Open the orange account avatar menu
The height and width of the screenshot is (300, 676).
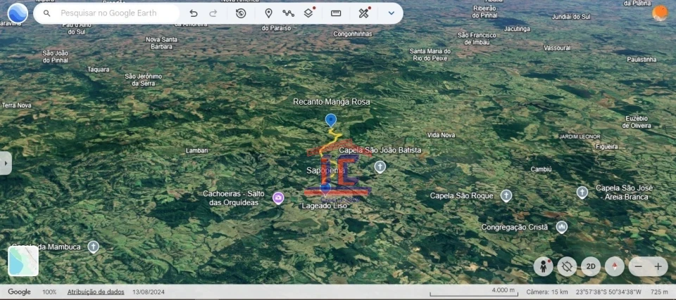(x=660, y=13)
